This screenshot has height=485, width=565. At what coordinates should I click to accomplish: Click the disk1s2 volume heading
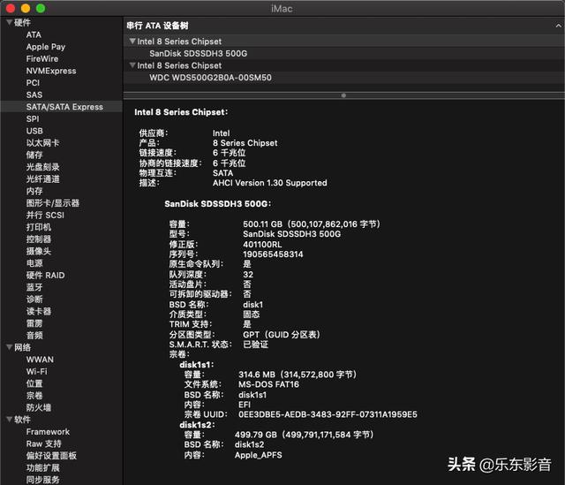(197, 425)
